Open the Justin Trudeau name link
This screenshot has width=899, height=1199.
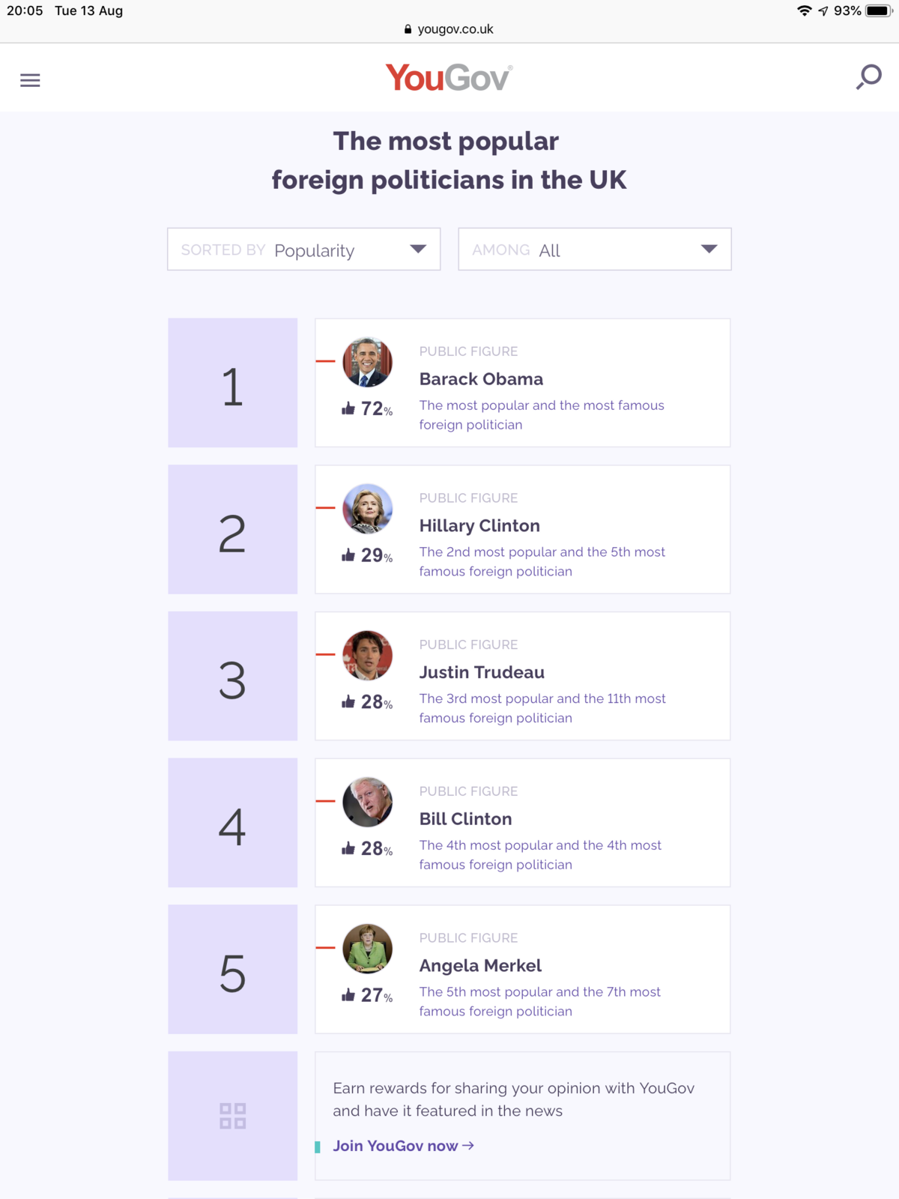pos(482,673)
